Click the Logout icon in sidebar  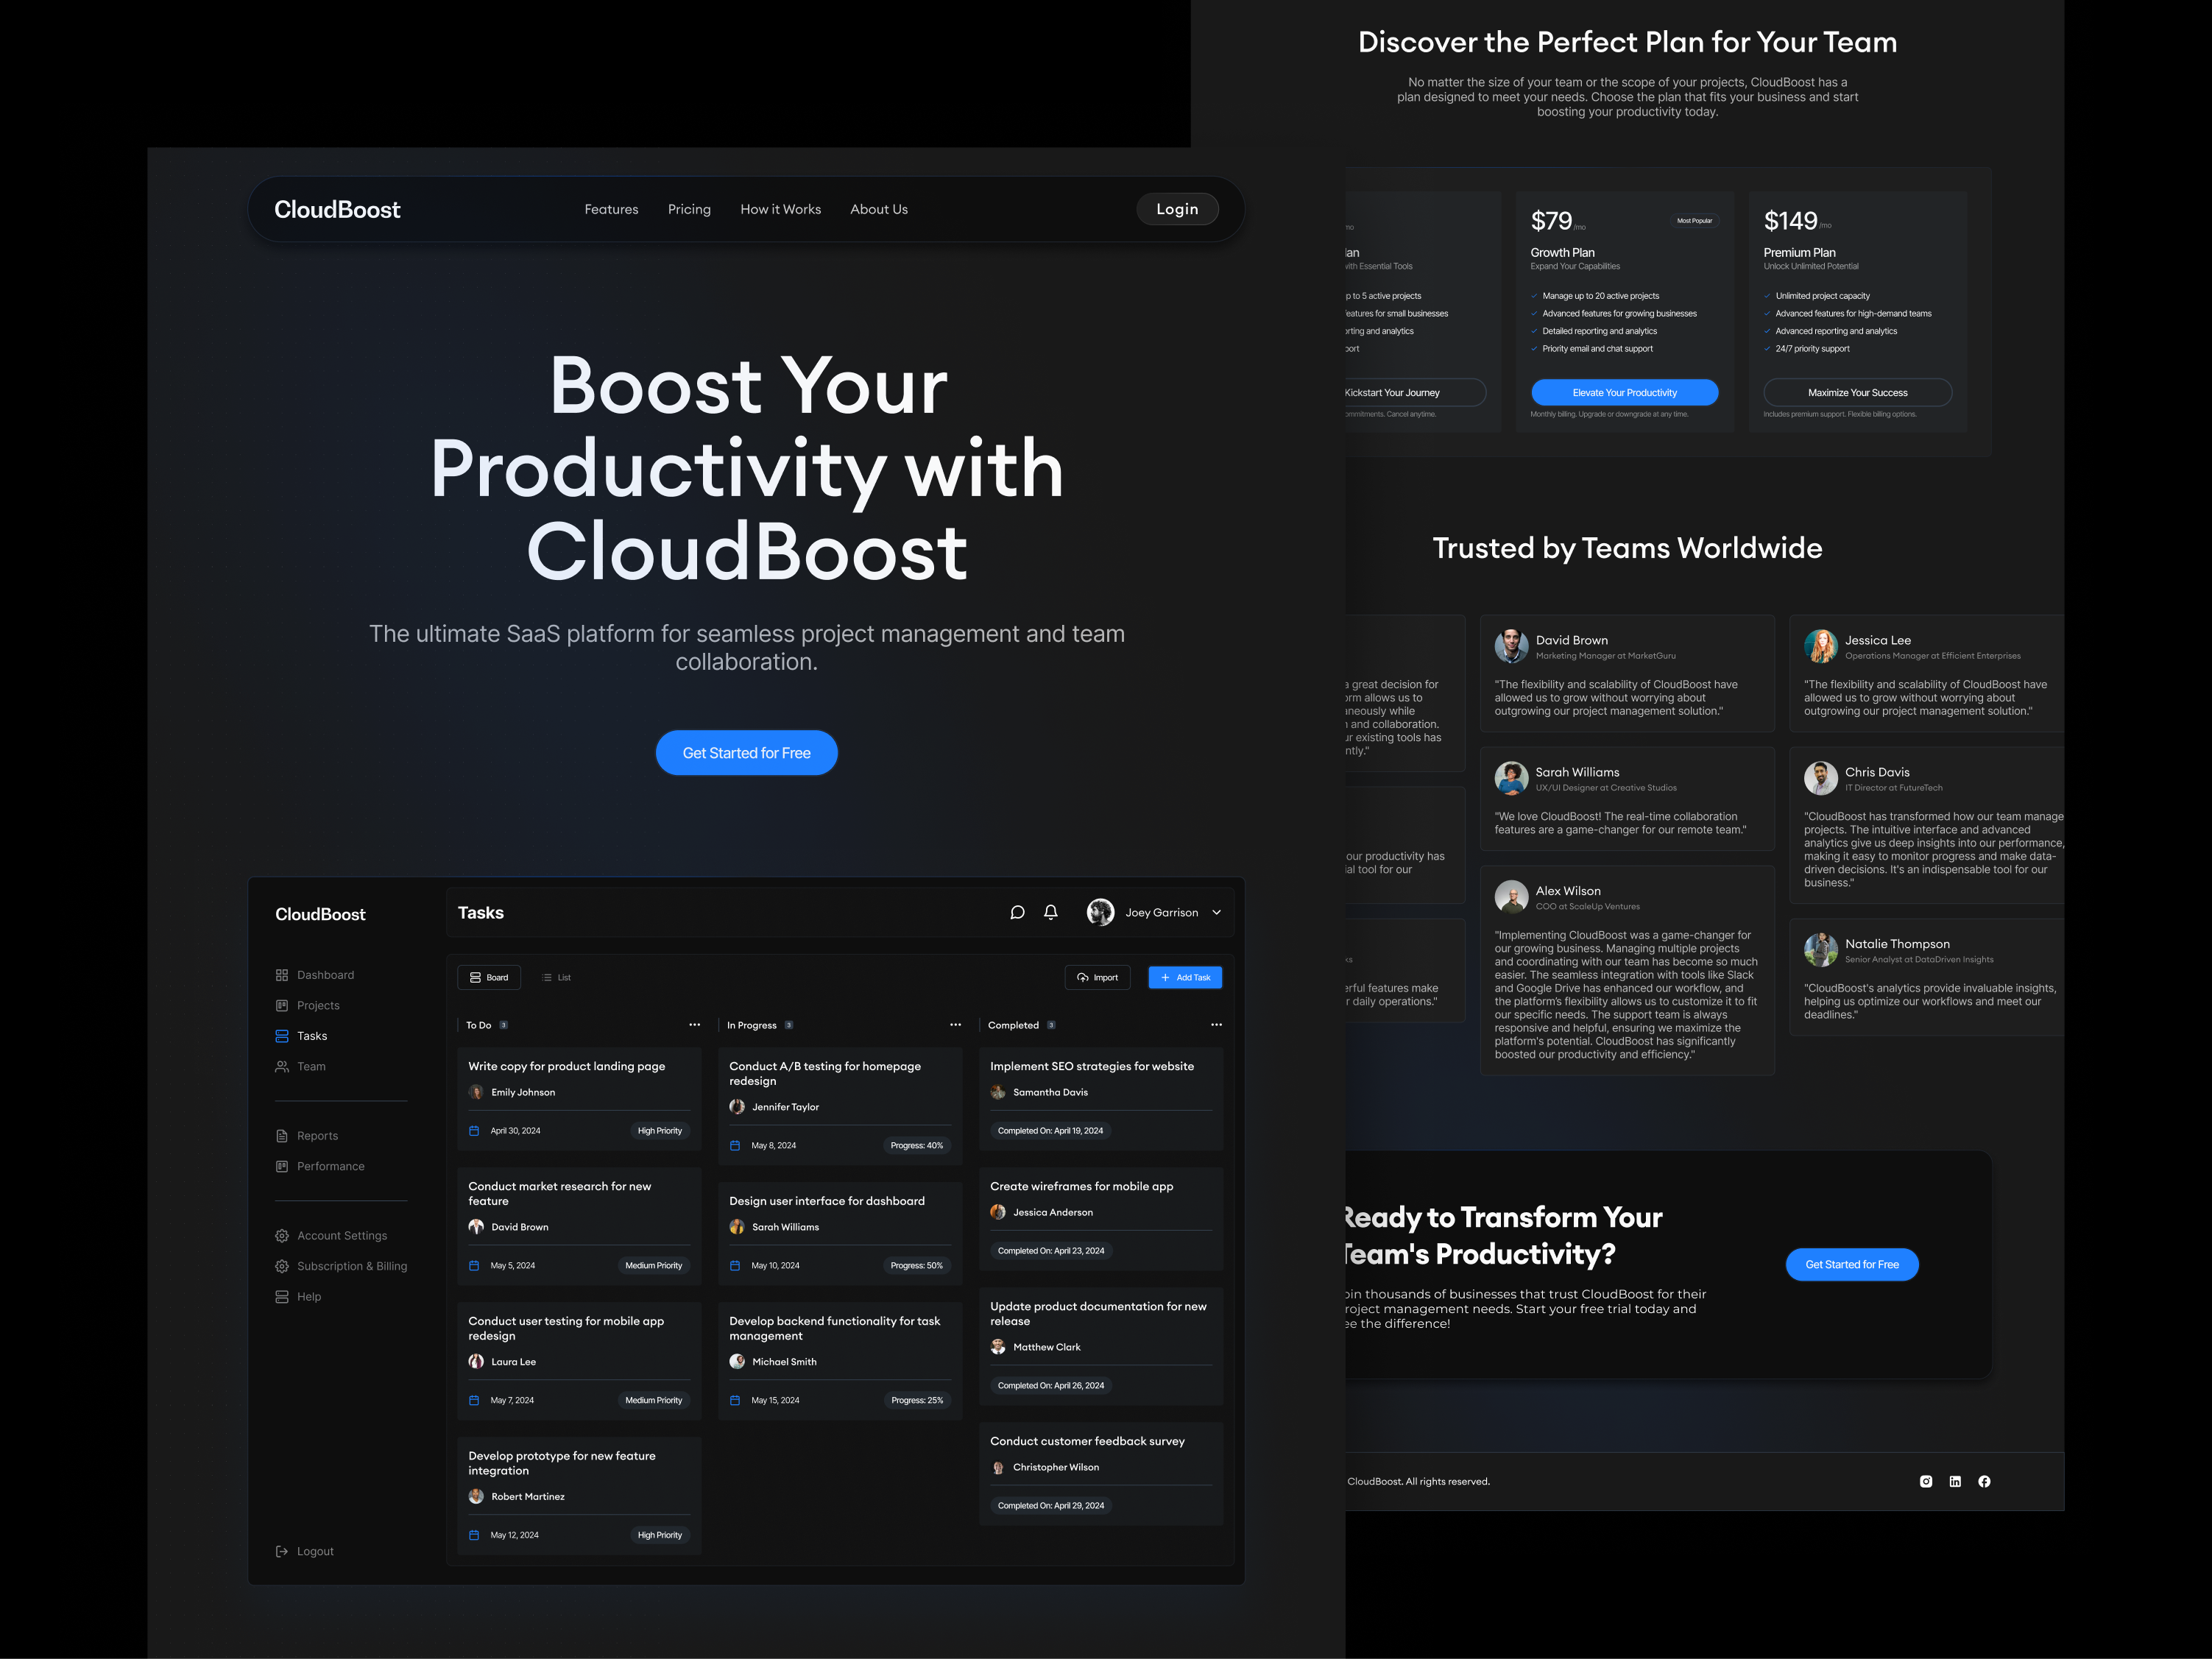tap(282, 1551)
